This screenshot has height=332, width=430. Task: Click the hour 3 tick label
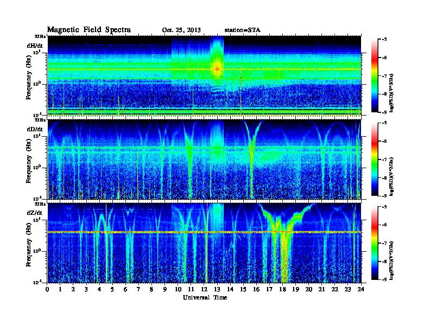(87, 289)
